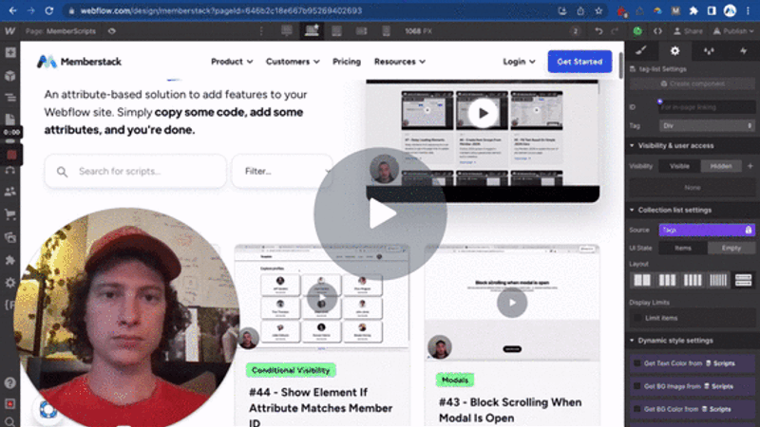Toggle the preview eye icon in top bar
760x427 pixels.
(x=112, y=31)
